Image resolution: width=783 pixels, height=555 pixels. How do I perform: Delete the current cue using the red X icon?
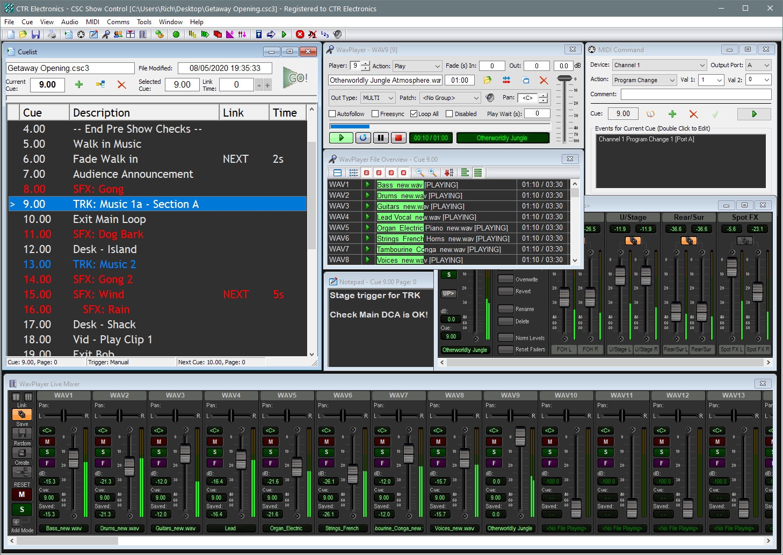point(121,85)
